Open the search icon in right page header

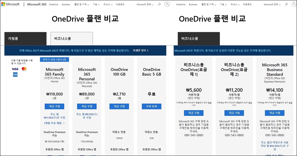[x=286, y=4]
